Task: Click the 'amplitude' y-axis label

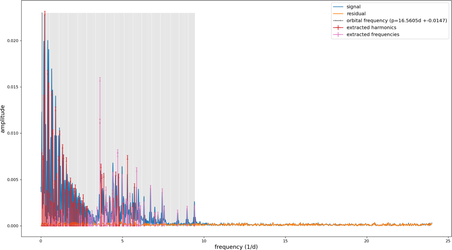Action: coord(3,119)
